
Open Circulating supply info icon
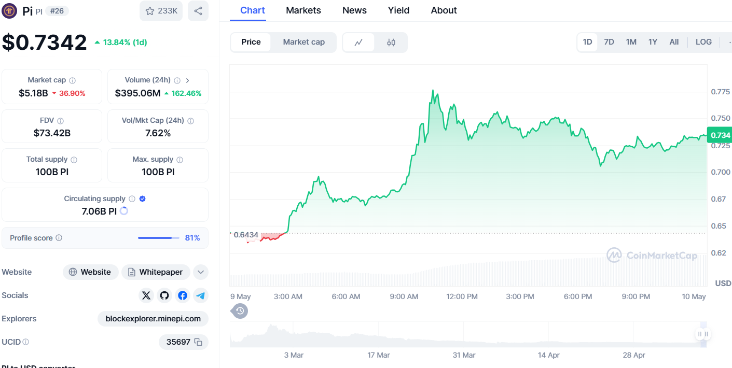point(132,199)
